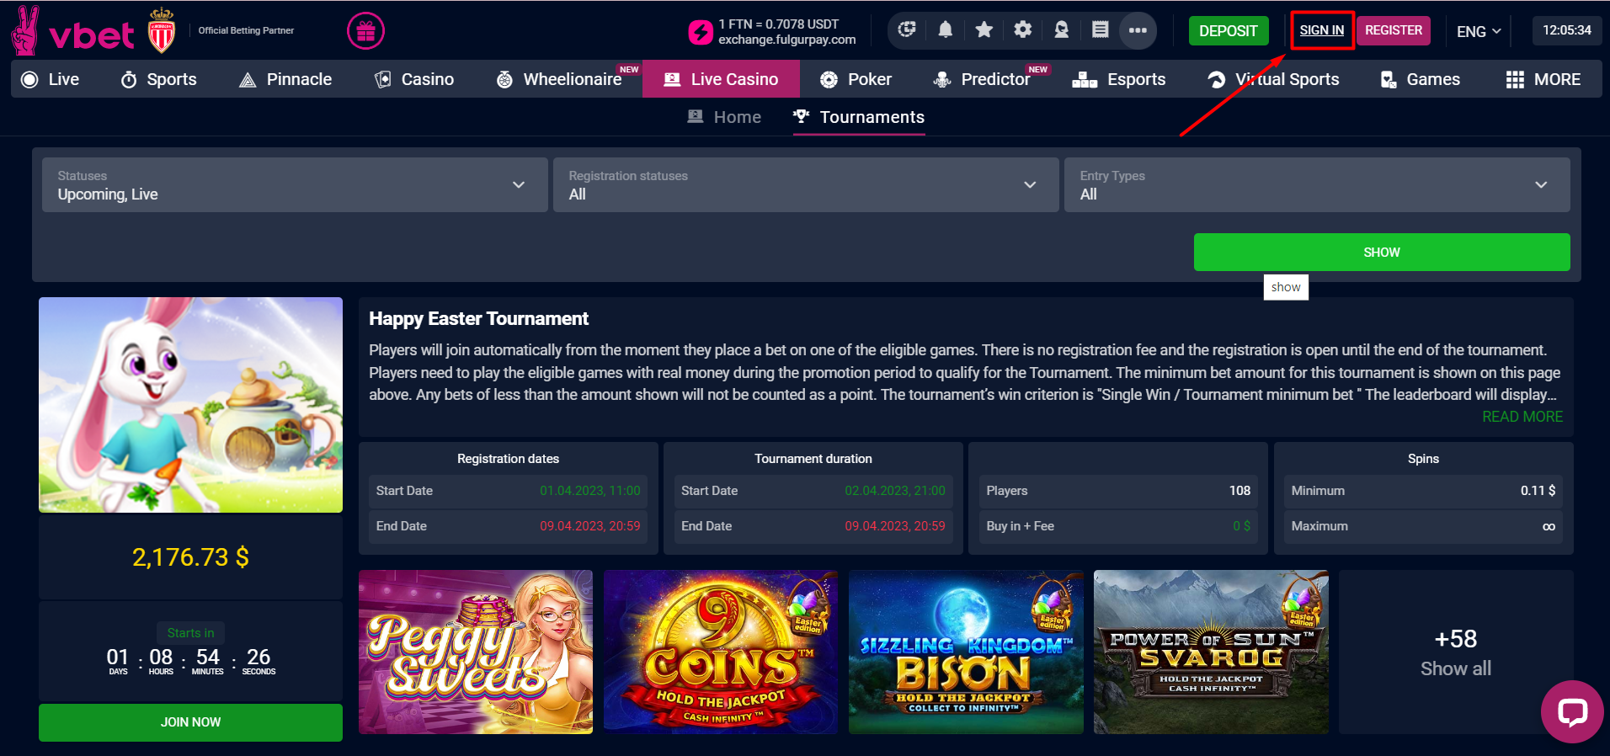Screen dimensions: 1610x756
Task: Click the green DEPOSIT button
Action: click(1228, 31)
